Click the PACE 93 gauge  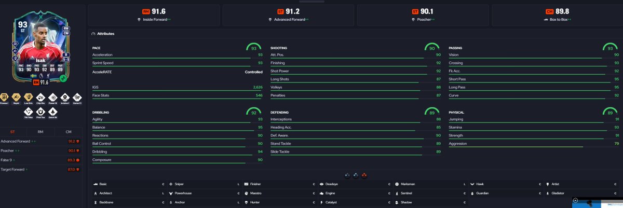pos(254,47)
